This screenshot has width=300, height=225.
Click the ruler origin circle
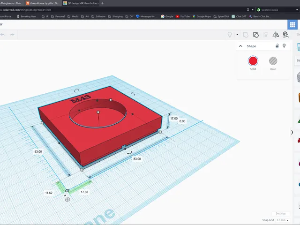(67, 191)
